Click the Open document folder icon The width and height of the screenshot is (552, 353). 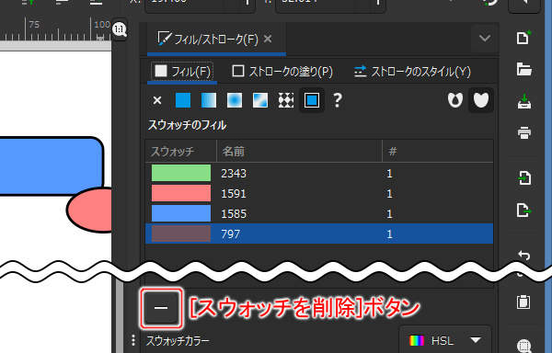523,69
